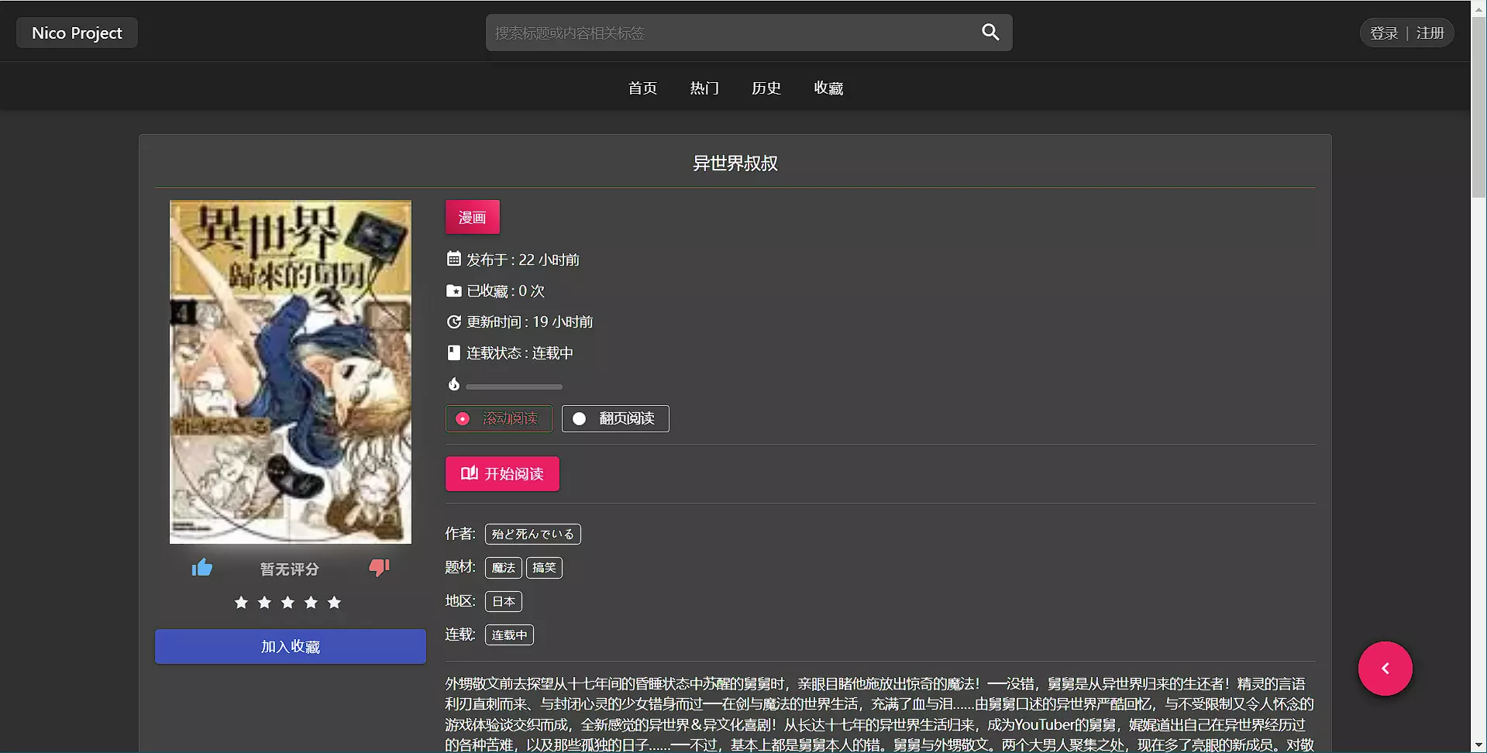Rate with the fifth star
The width and height of the screenshot is (1487, 753).
point(334,603)
